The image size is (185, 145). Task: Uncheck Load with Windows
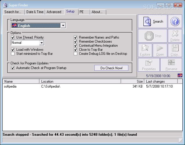pyautogui.click(x=13, y=50)
